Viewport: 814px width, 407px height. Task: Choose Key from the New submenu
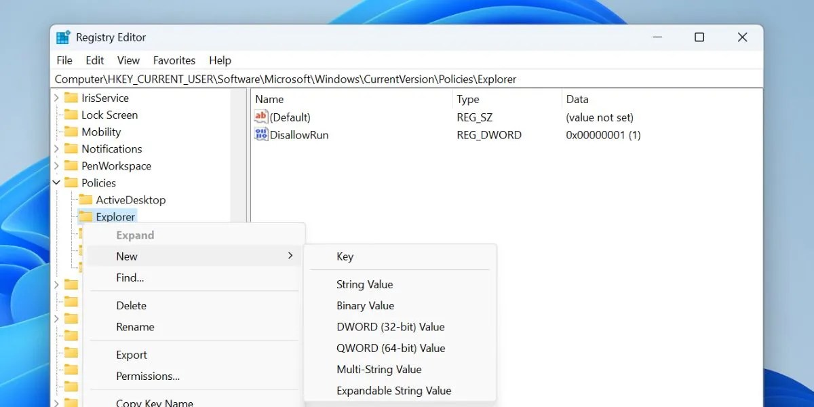coord(345,256)
